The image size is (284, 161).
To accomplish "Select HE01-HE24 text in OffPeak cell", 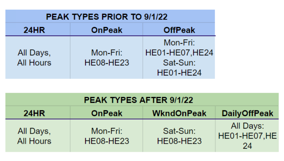I will click(x=179, y=73).
